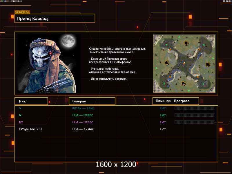Click 'ГЛА — Стелс' in row N
The height and width of the screenshot is (174, 232).
(83, 115)
